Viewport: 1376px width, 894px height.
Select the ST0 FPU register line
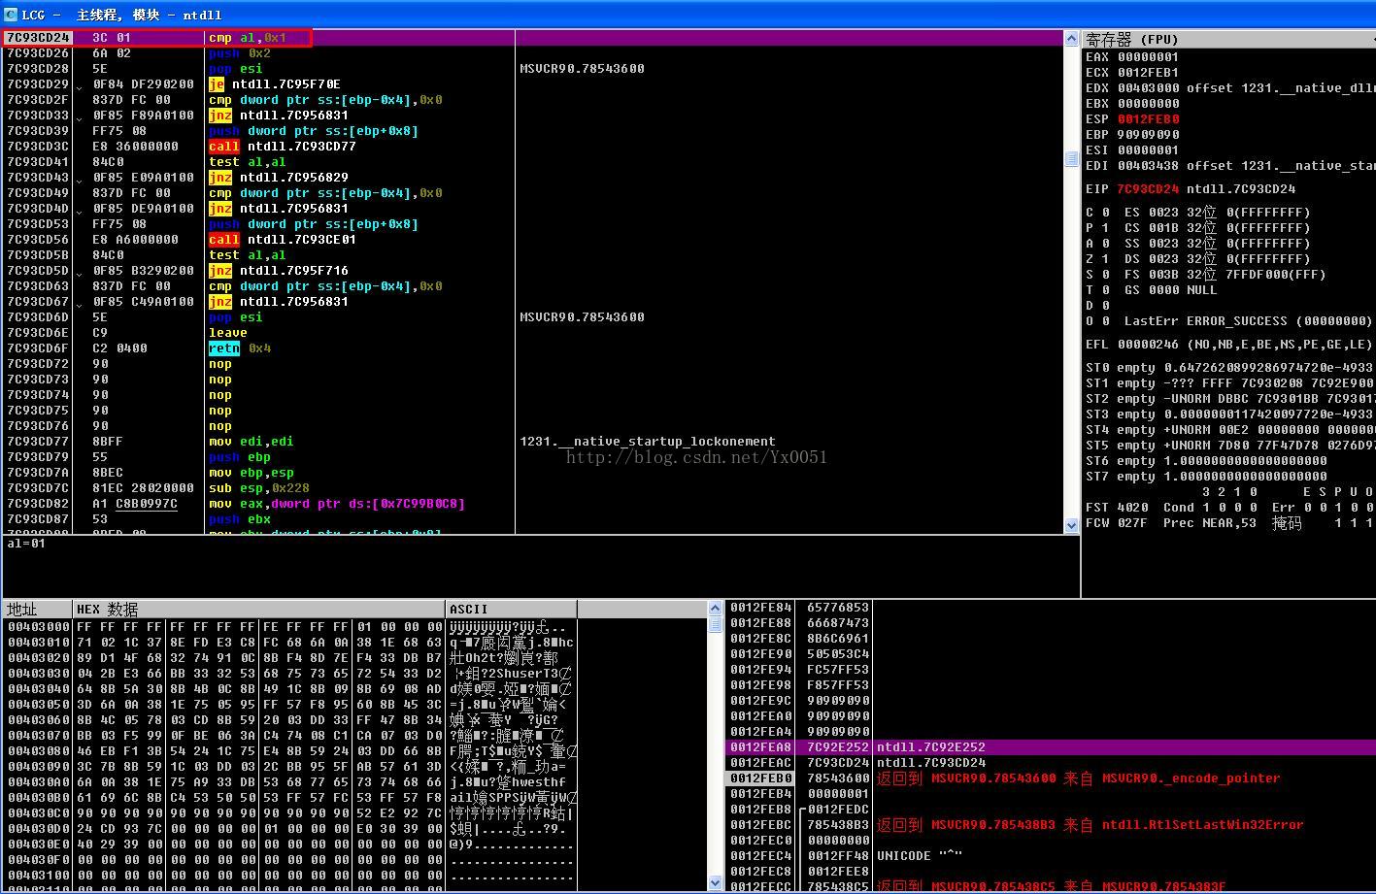click(1229, 368)
